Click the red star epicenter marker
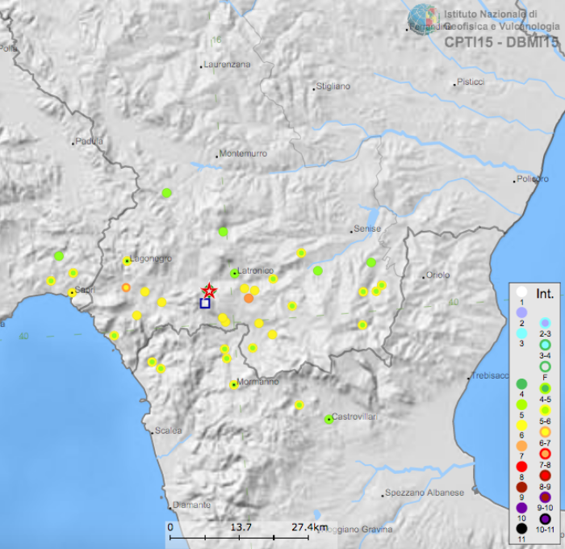The width and height of the screenshot is (565, 549). point(209,290)
